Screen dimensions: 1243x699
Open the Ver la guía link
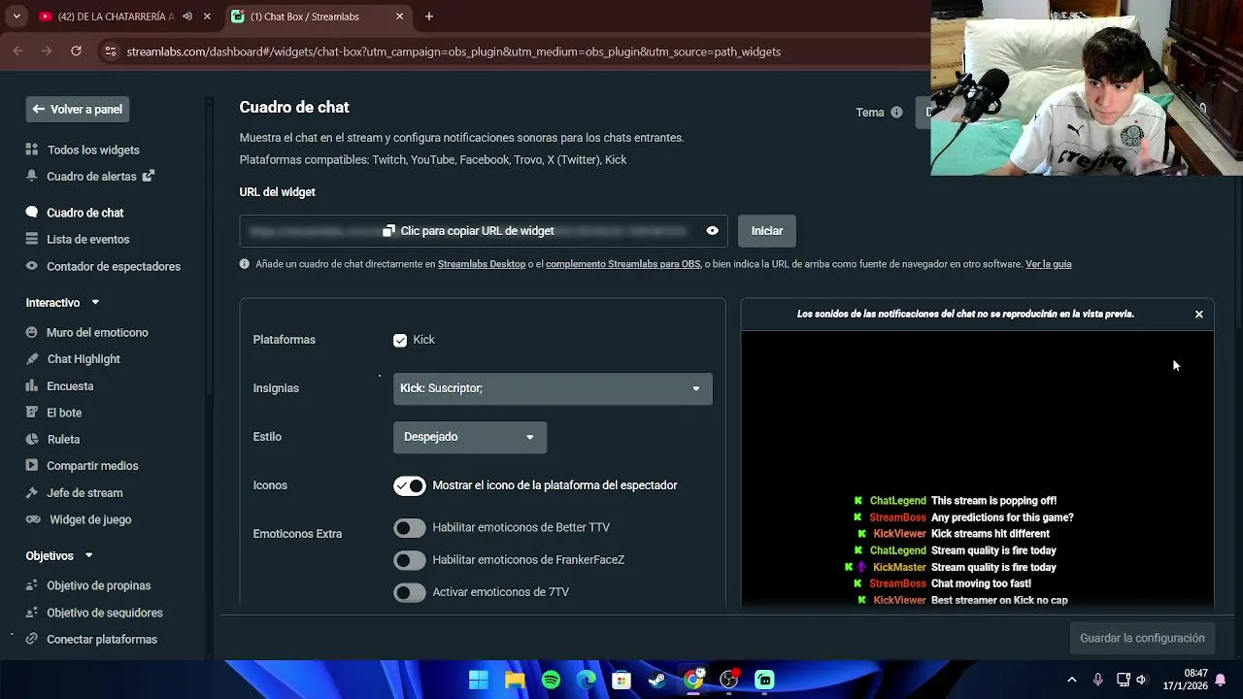point(1049,264)
